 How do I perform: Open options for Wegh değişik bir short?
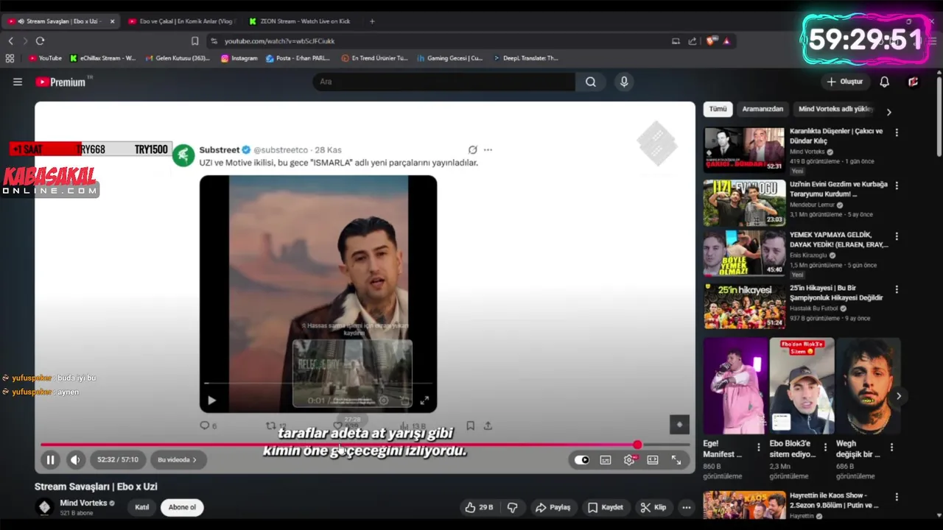point(891,447)
